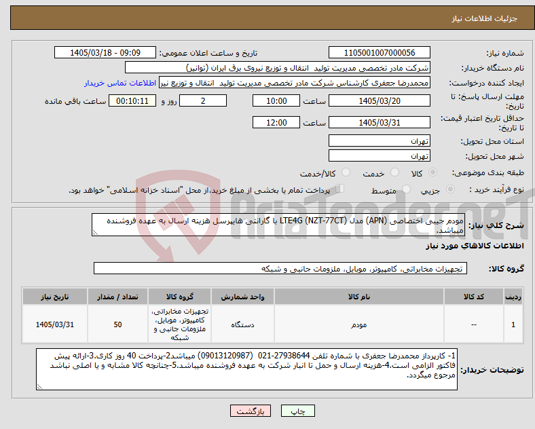Open اطلاعات تماس خریدار link
This screenshot has width=535, height=429.
[120, 83]
